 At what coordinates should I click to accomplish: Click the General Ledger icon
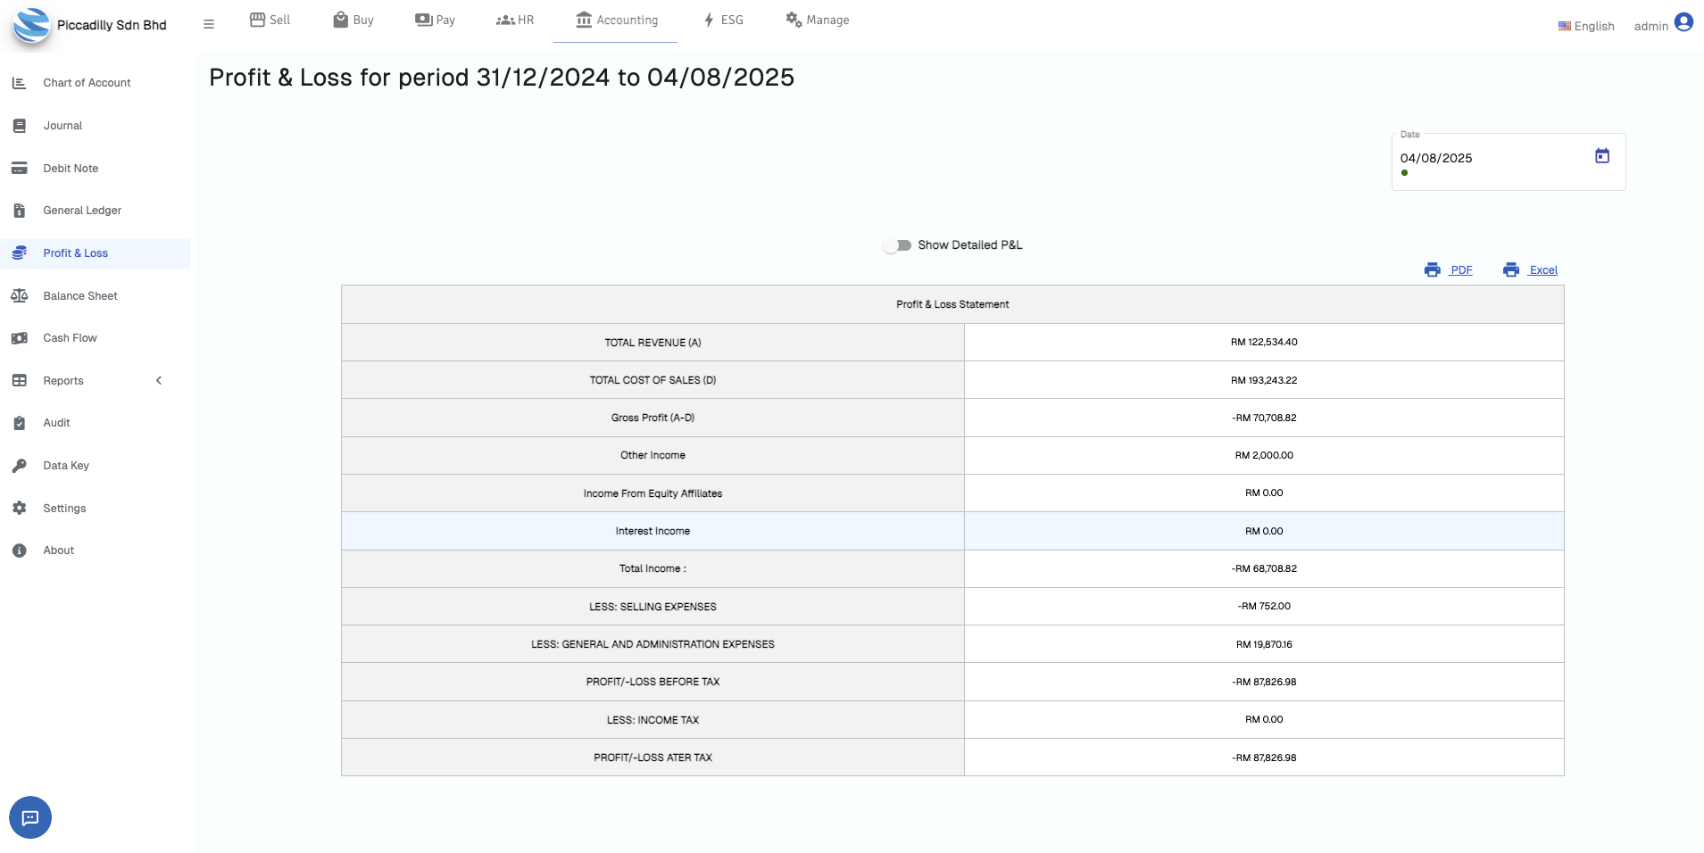tap(19, 211)
